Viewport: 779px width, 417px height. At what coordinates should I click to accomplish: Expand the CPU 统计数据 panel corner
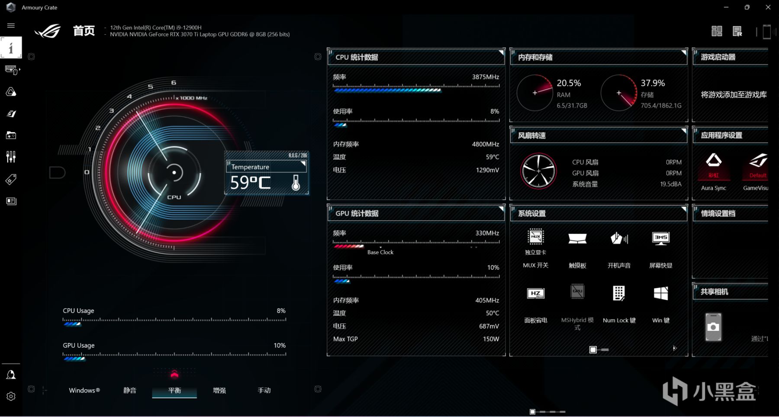(x=501, y=53)
